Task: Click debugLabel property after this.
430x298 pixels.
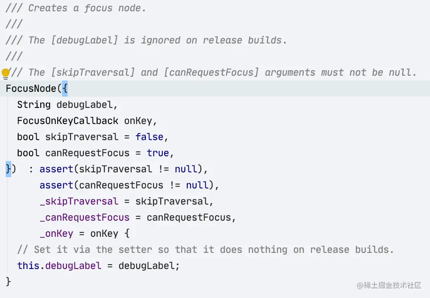Action: 73,266
